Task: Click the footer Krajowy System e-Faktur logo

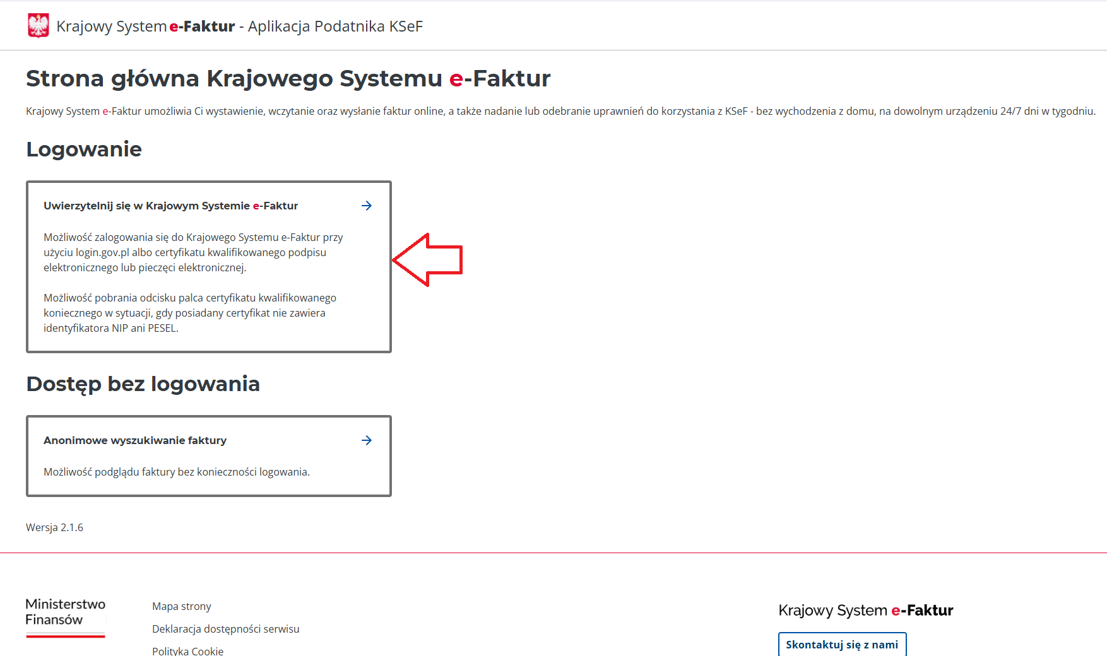Action: (x=866, y=611)
